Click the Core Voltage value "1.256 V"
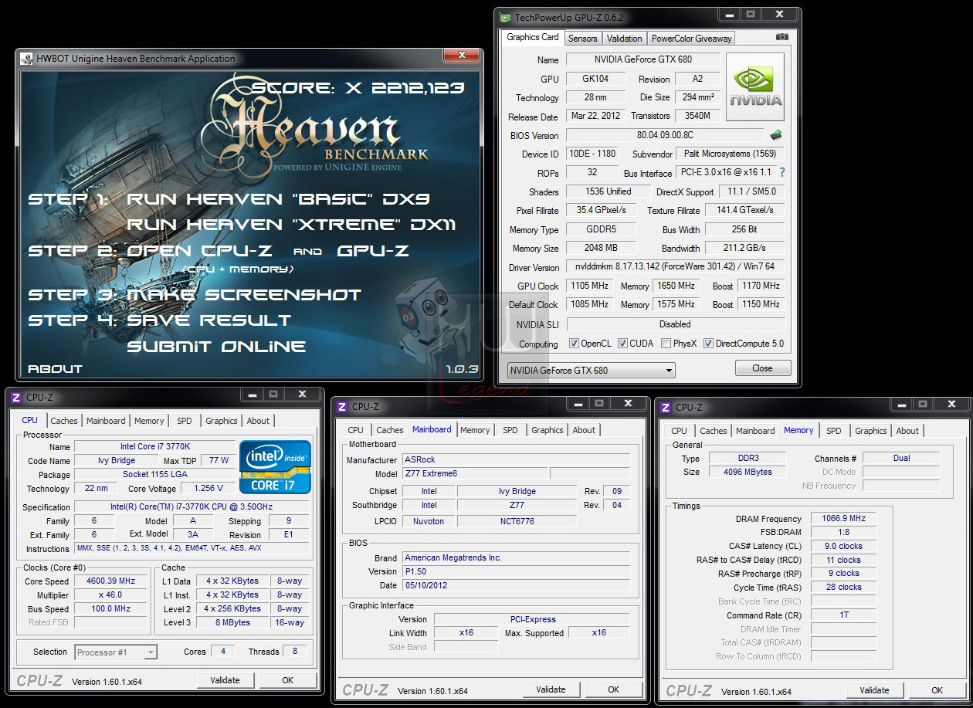This screenshot has width=973, height=708. (208, 488)
